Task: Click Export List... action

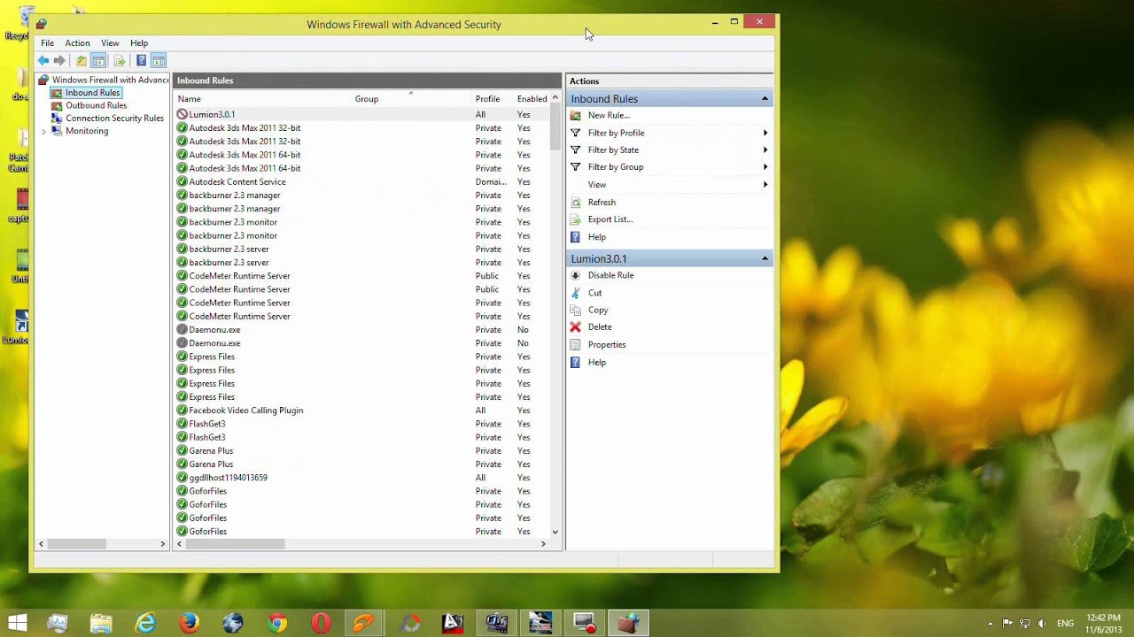Action: [610, 219]
